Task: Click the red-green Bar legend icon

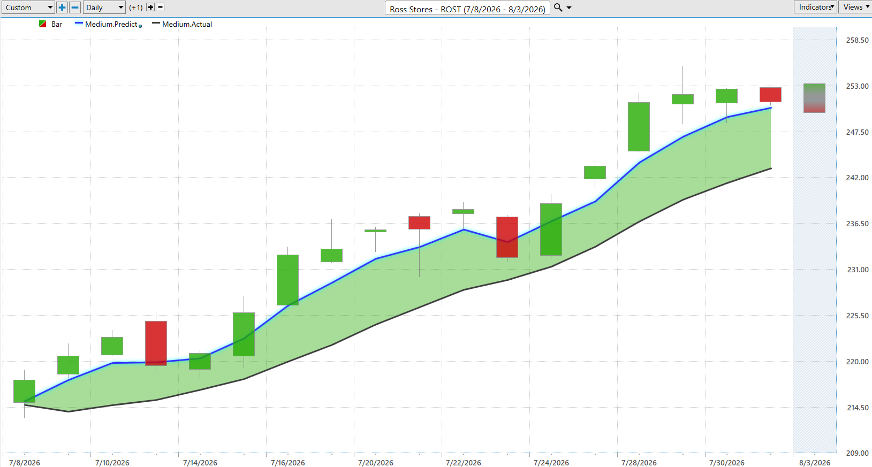Action: pyautogui.click(x=43, y=24)
